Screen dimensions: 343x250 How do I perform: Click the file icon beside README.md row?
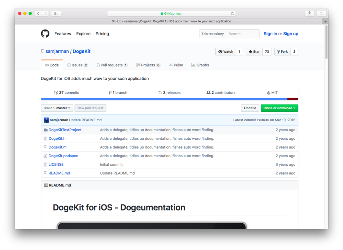45,173
